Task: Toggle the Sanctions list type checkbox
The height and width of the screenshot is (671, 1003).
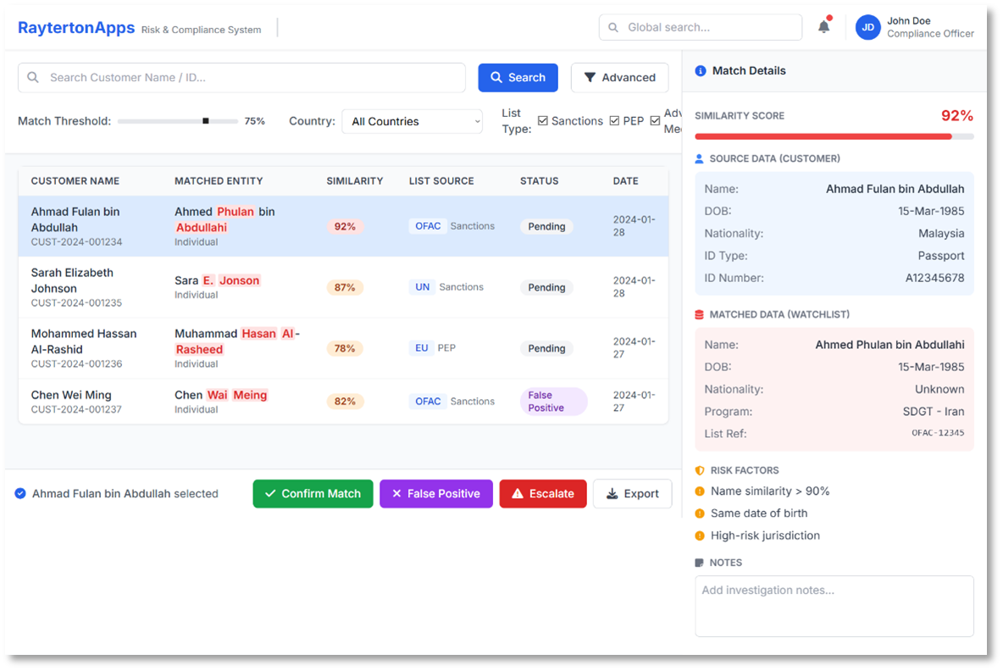Action: click(543, 121)
